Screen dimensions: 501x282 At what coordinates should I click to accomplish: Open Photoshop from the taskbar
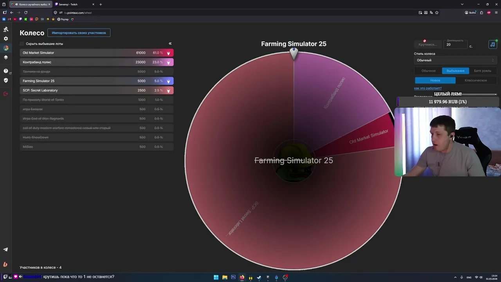[x=233, y=277]
